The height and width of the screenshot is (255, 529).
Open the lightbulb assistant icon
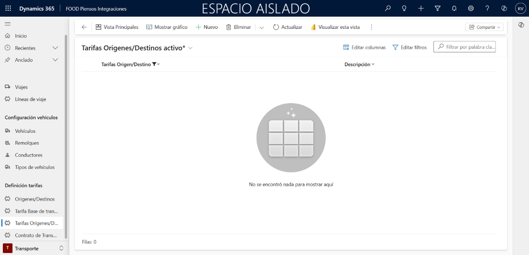tap(404, 9)
